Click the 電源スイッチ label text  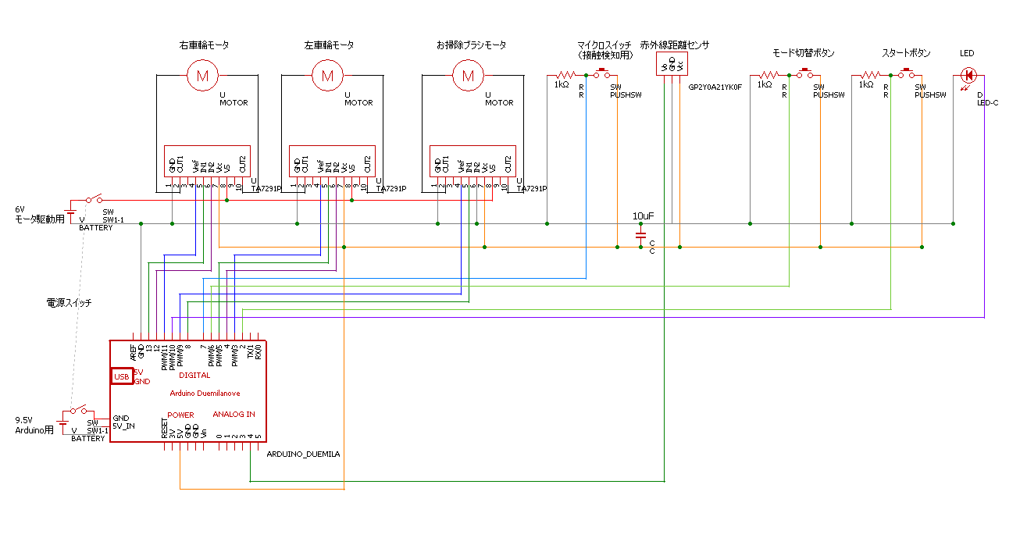[x=69, y=302]
